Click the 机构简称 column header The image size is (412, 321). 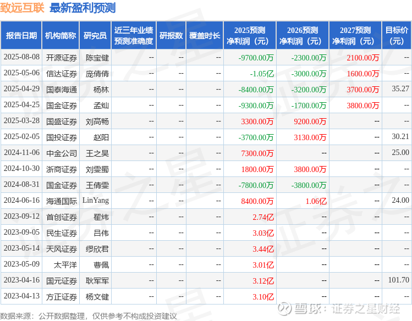61,35
